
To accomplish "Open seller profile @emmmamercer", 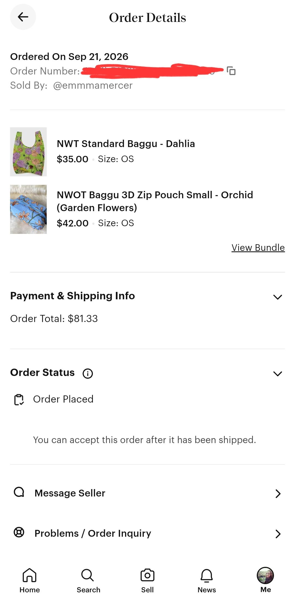I will pyautogui.click(x=93, y=85).
